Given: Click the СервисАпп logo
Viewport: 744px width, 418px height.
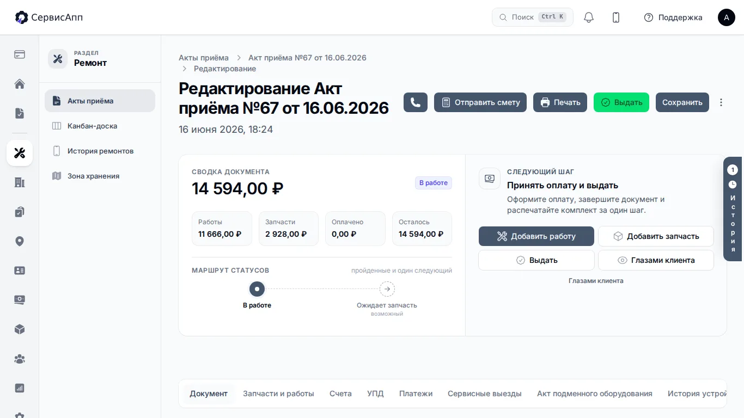Looking at the screenshot, I should click(x=49, y=17).
